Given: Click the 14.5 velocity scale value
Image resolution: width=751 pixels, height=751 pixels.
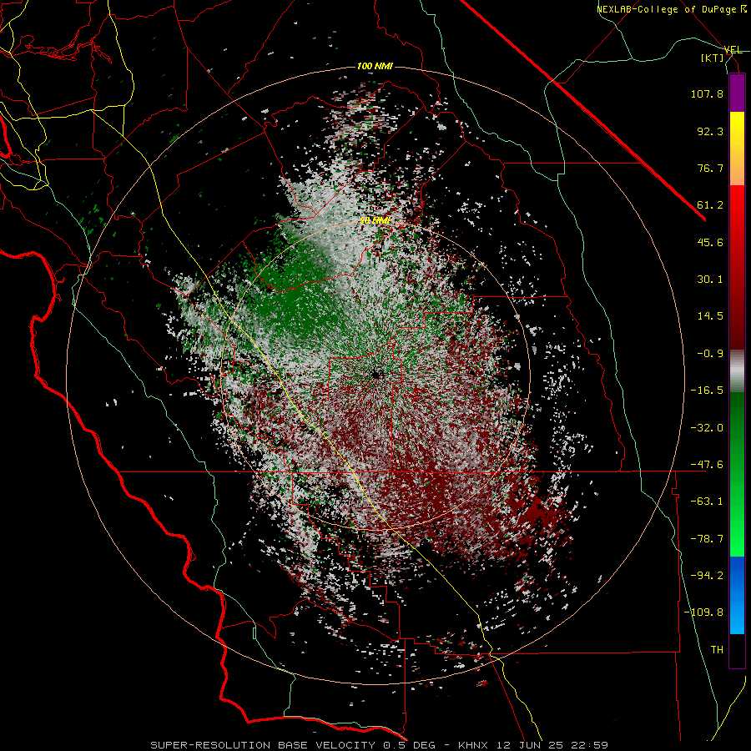Looking at the screenshot, I should click(710, 316).
